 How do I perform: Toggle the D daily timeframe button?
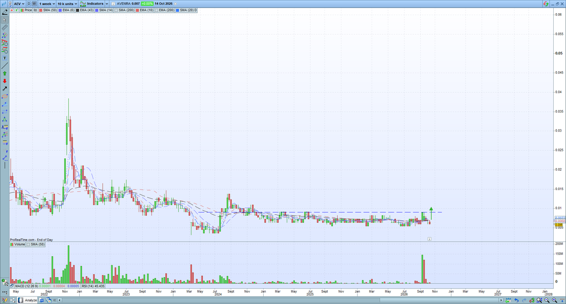[x=29, y=4]
